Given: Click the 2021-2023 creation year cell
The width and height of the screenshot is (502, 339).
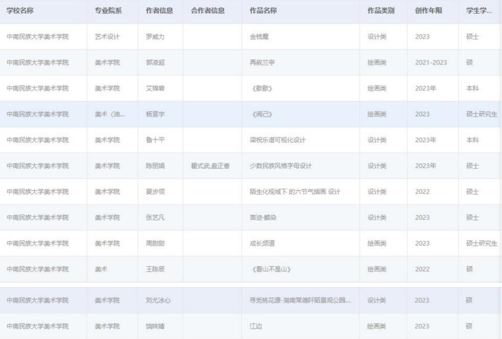Looking at the screenshot, I should point(431,63).
